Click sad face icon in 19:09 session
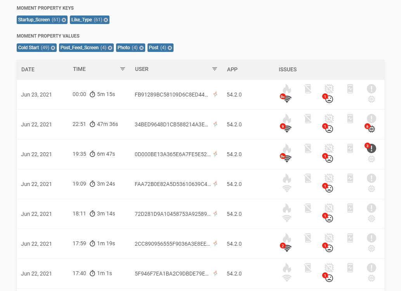The height and width of the screenshot is (291, 401). pos(329,189)
